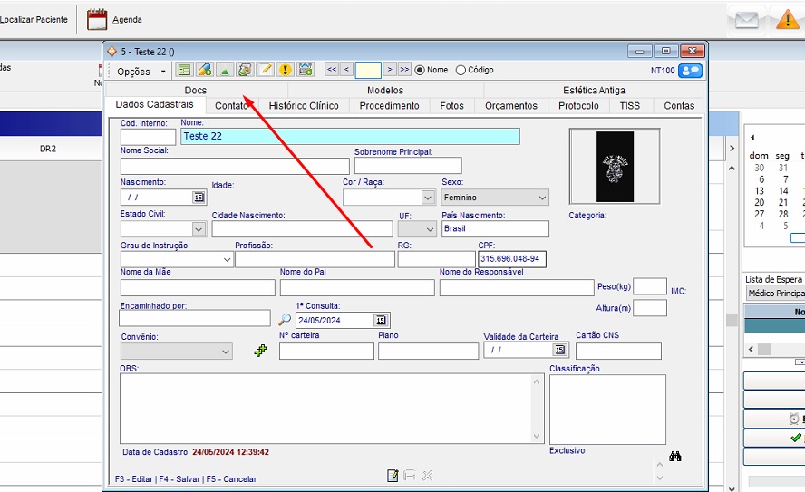This screenshot has height=492, width=805.
Task: Open the Agenda calendar icon
Action: pos(97,19)
